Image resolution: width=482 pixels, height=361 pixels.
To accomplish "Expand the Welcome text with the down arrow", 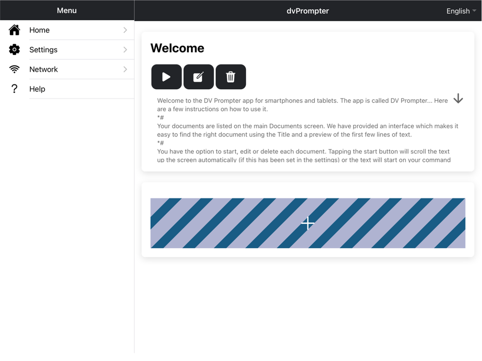I will pyautogui.click(x=458, y=98).
